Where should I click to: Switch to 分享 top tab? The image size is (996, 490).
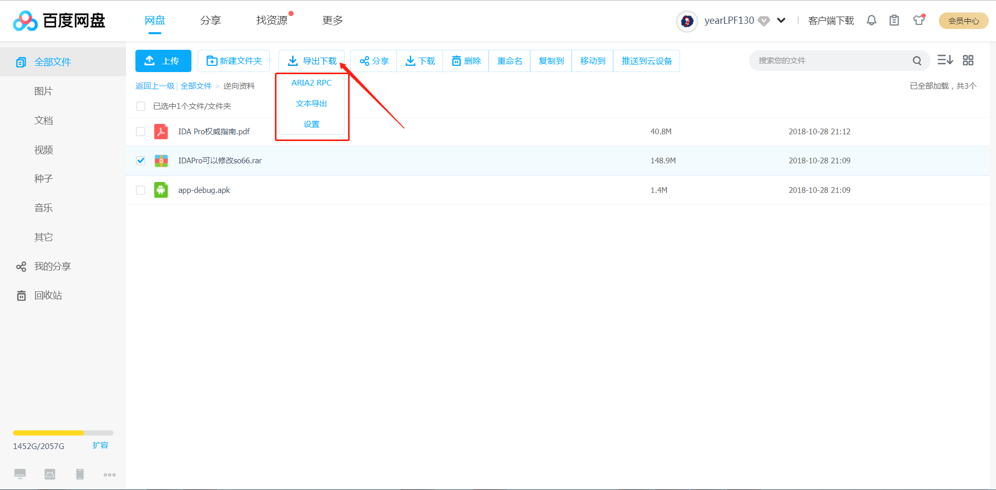point(211,20)
